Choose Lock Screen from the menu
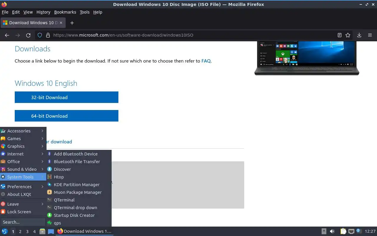Viewport: 377px width, 236px height. pyautogui.click(x=23, y=212)
